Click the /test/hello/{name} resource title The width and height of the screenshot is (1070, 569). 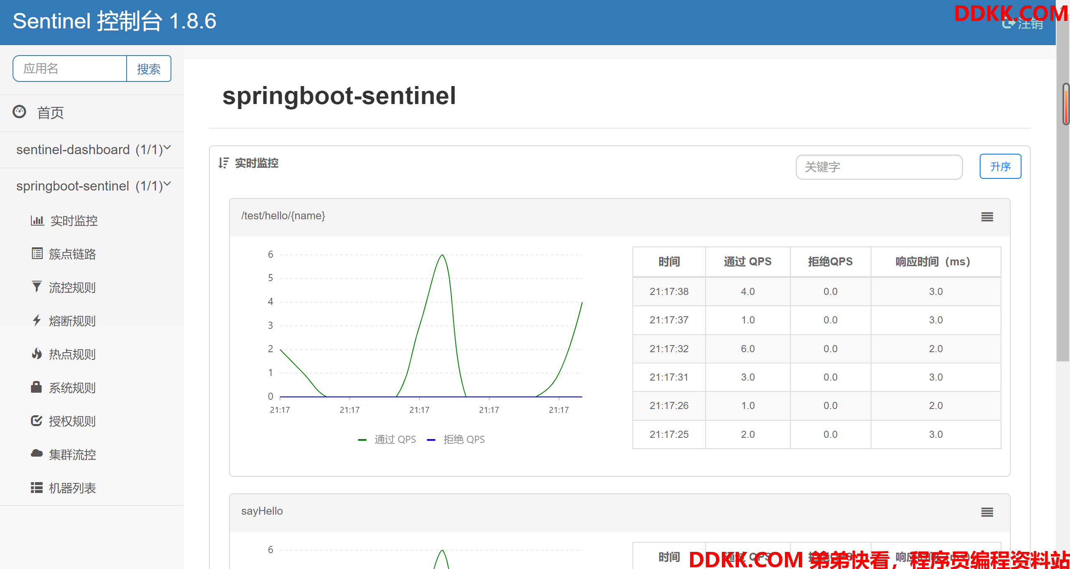(283, 216)
